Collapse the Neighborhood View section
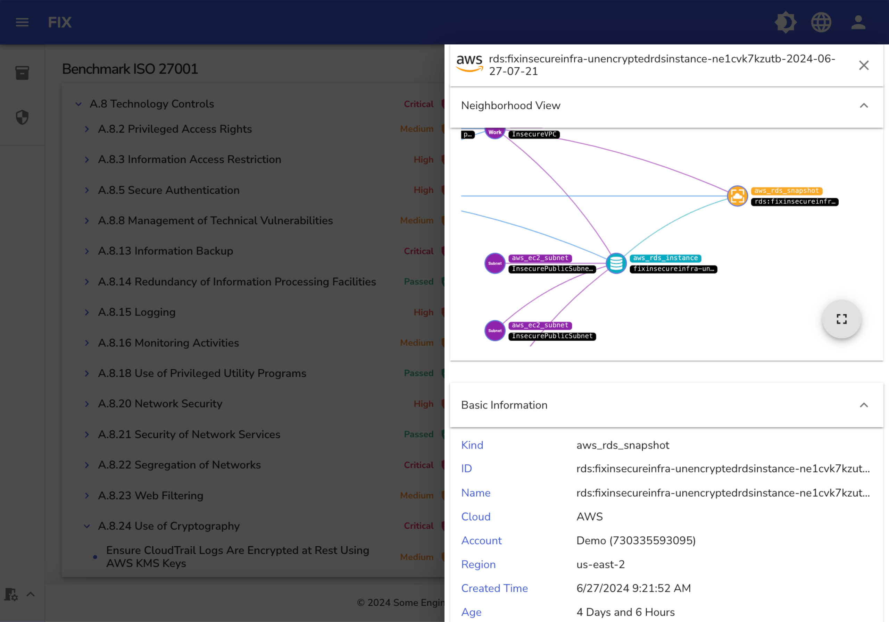This screenshot has height=622, width=889. pos(863,106)
